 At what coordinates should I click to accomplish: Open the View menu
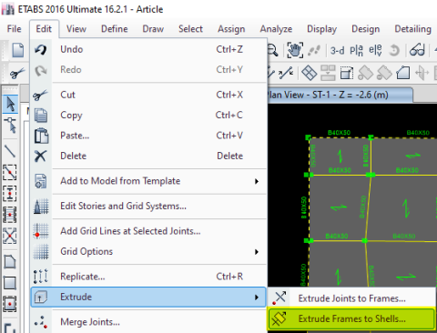76,29
